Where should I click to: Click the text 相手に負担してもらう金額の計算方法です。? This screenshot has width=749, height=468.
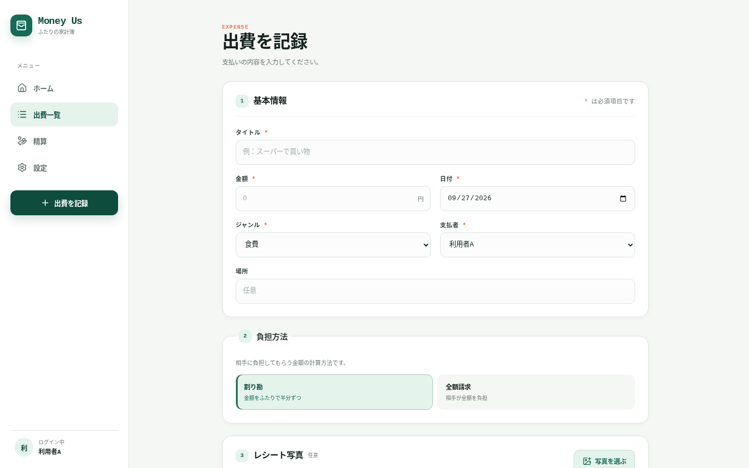(292, 363)
